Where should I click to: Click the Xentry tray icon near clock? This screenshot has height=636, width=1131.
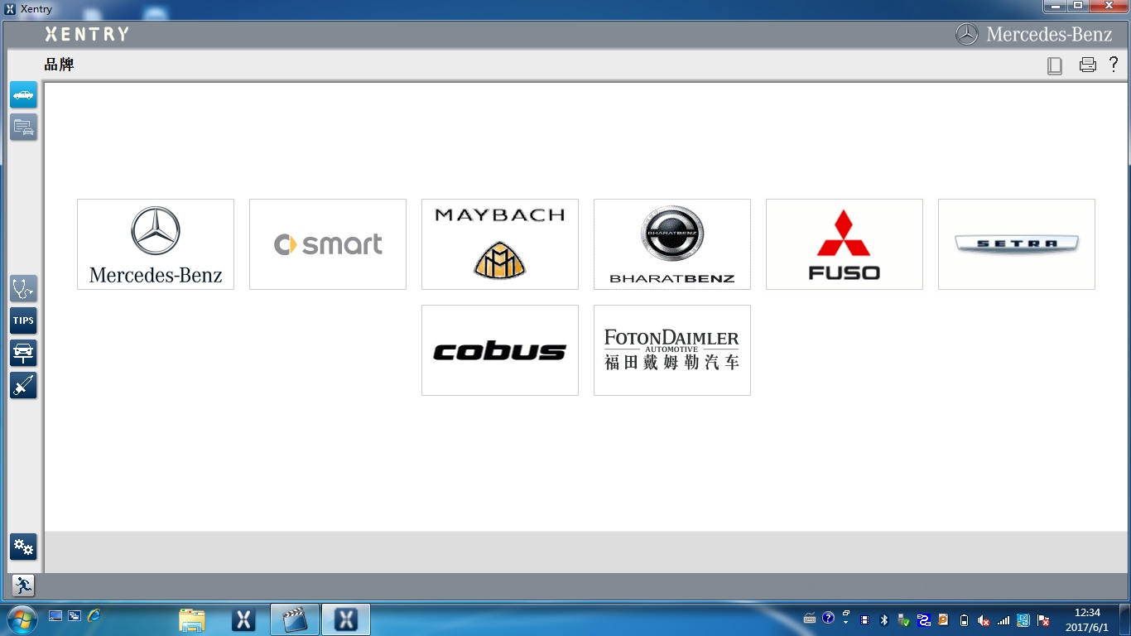[1023, 619]
